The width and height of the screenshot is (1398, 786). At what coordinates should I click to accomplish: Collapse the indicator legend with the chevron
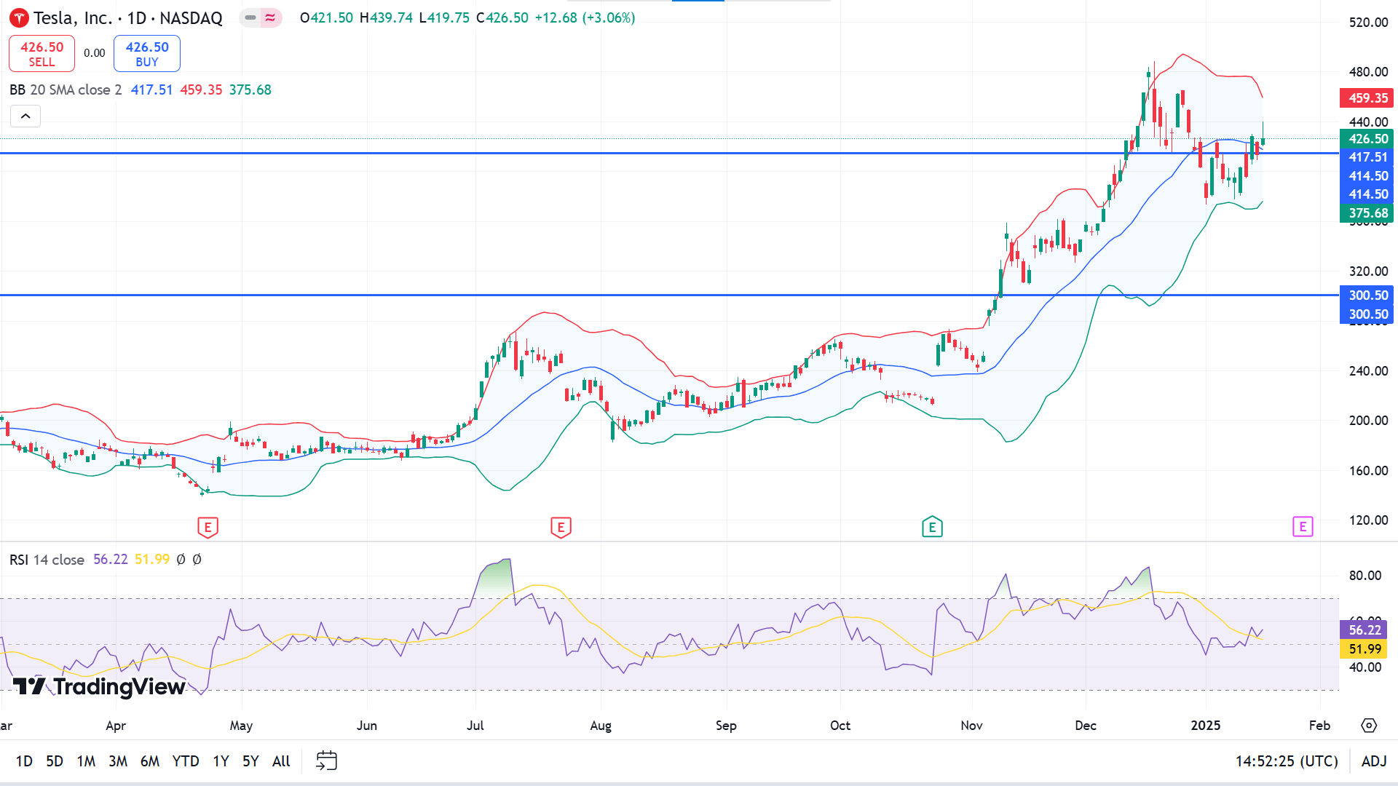coord(25,116)
